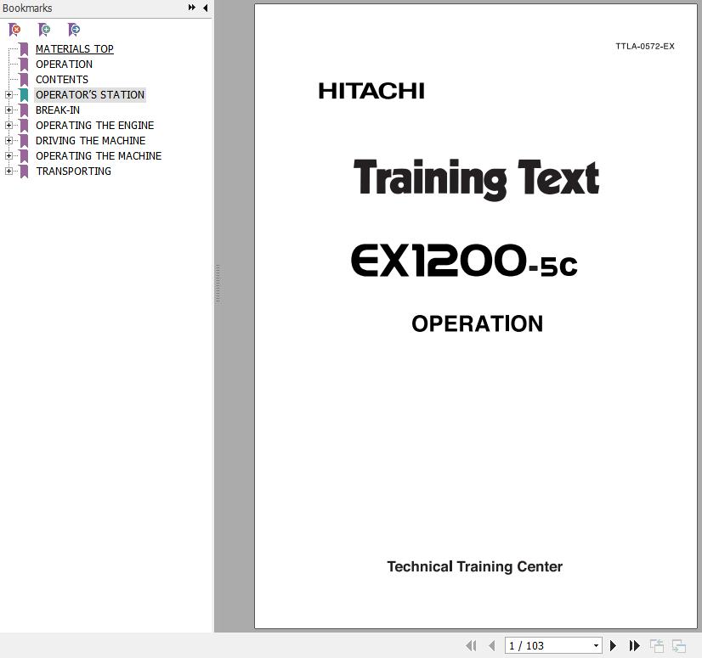Open the MATERIALS TOP bookmark
This screenshot has height=658, width=702.
point(74,48)
